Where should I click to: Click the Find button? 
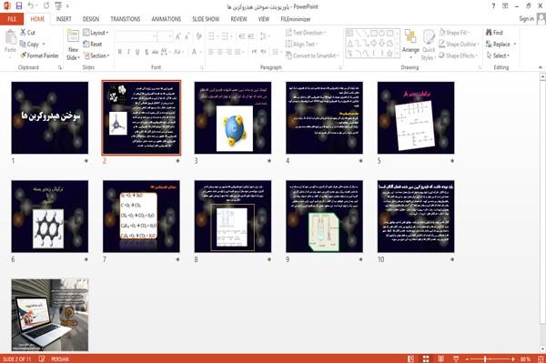494,33
